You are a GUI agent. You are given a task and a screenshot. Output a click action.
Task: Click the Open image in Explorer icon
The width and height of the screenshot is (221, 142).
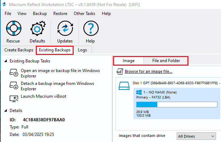14,72
